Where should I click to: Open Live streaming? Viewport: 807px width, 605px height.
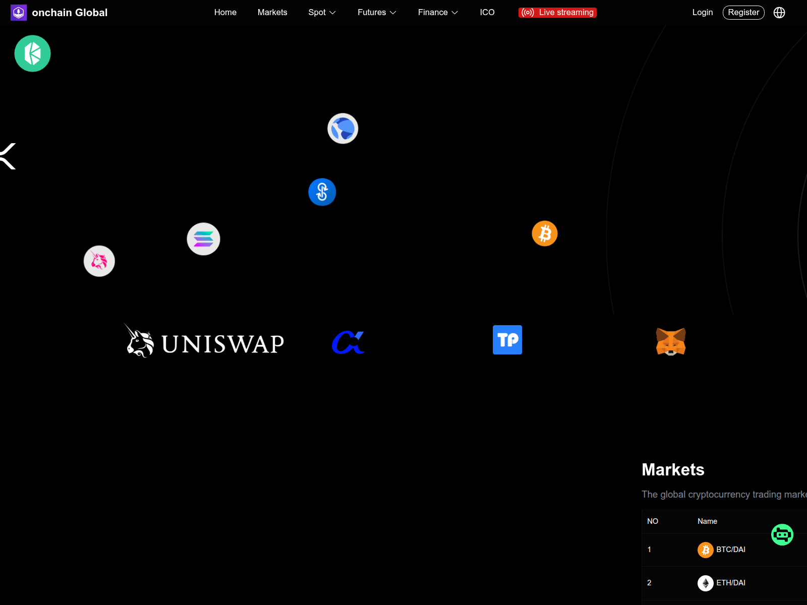558,13
